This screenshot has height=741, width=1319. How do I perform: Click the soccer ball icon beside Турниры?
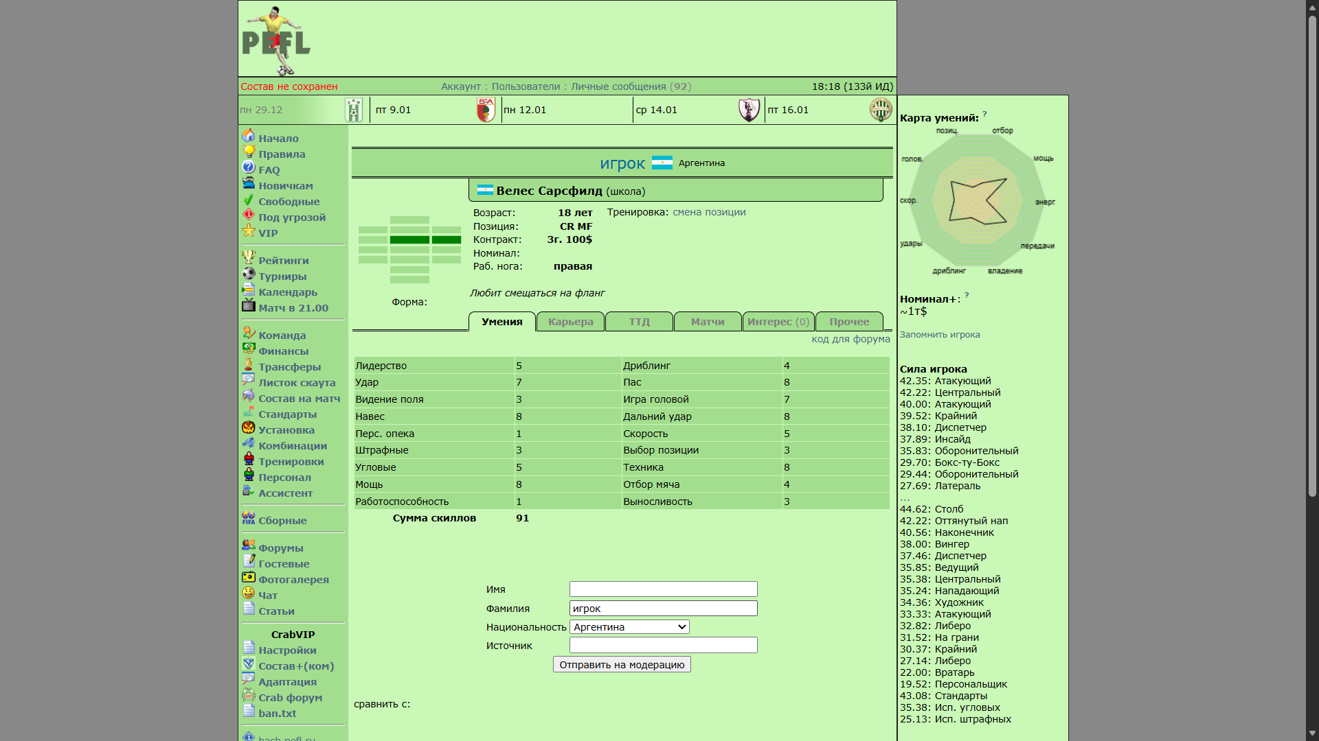click(x=248, y=274)
